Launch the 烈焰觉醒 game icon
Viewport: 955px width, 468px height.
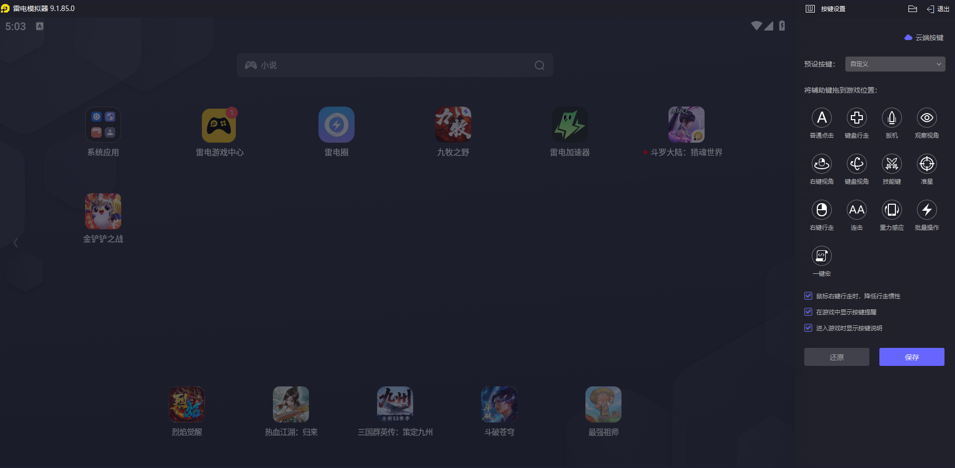point(187,404)
